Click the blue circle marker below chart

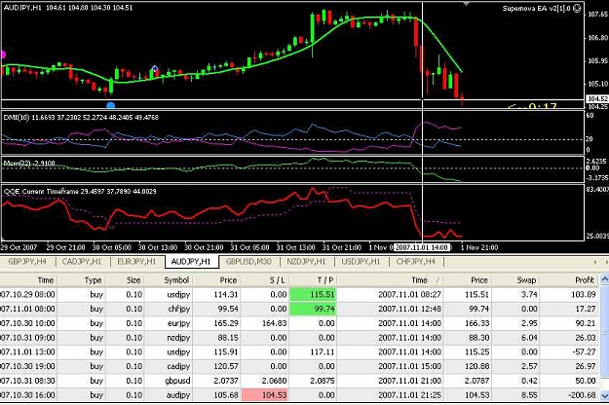click(x=111, y=105)
